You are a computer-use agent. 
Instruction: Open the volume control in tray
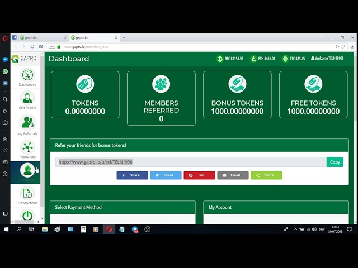tap(314, 229)
